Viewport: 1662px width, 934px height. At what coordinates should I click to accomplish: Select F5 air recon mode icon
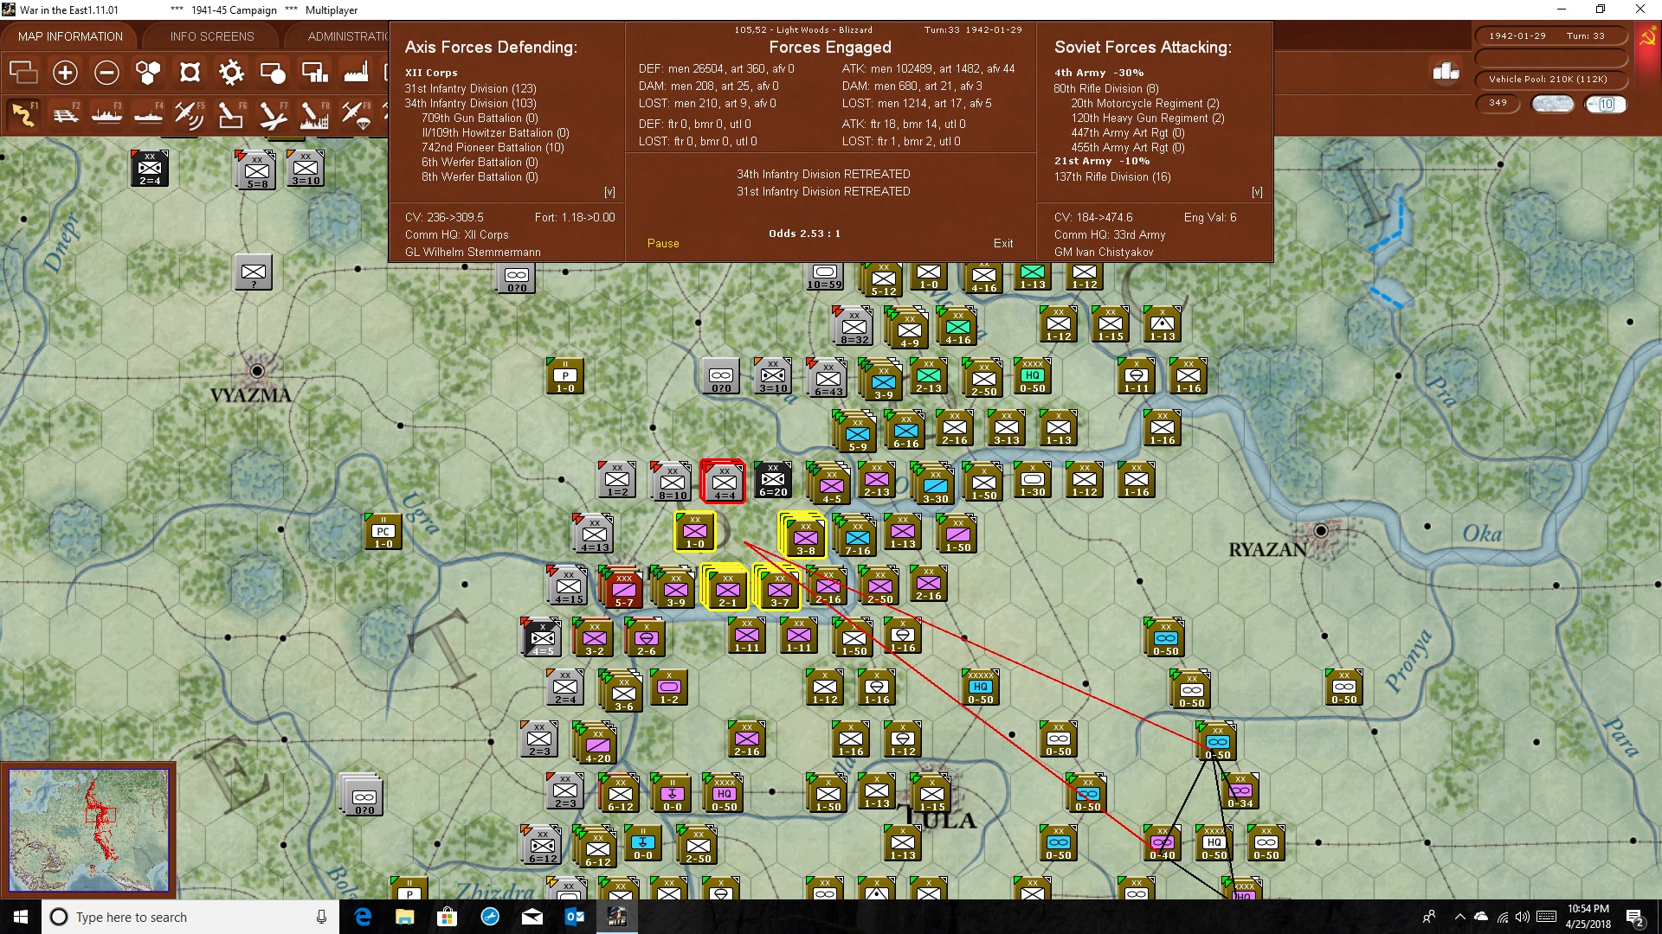190,114
